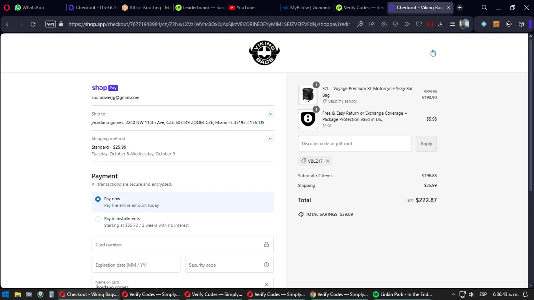Open a new browser tab
The image size is (534, 300).
pos(460,7)
